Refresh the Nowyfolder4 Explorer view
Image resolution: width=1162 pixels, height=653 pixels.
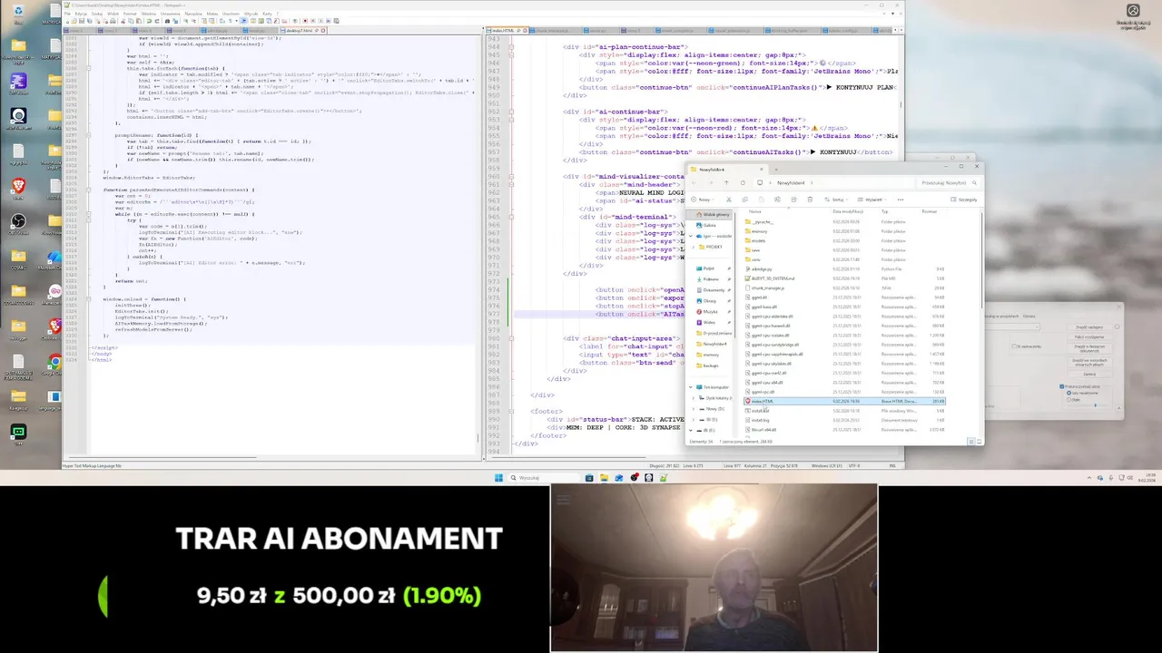click(743, 182)
